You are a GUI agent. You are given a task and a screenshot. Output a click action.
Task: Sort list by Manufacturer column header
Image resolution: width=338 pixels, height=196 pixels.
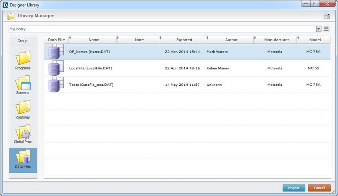[277, 40]
